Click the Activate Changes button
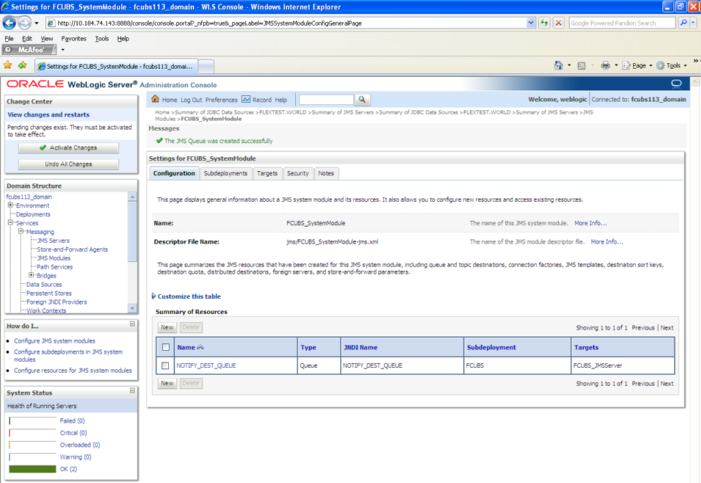The width and height of the screenshot is (701, 483). 68,148
